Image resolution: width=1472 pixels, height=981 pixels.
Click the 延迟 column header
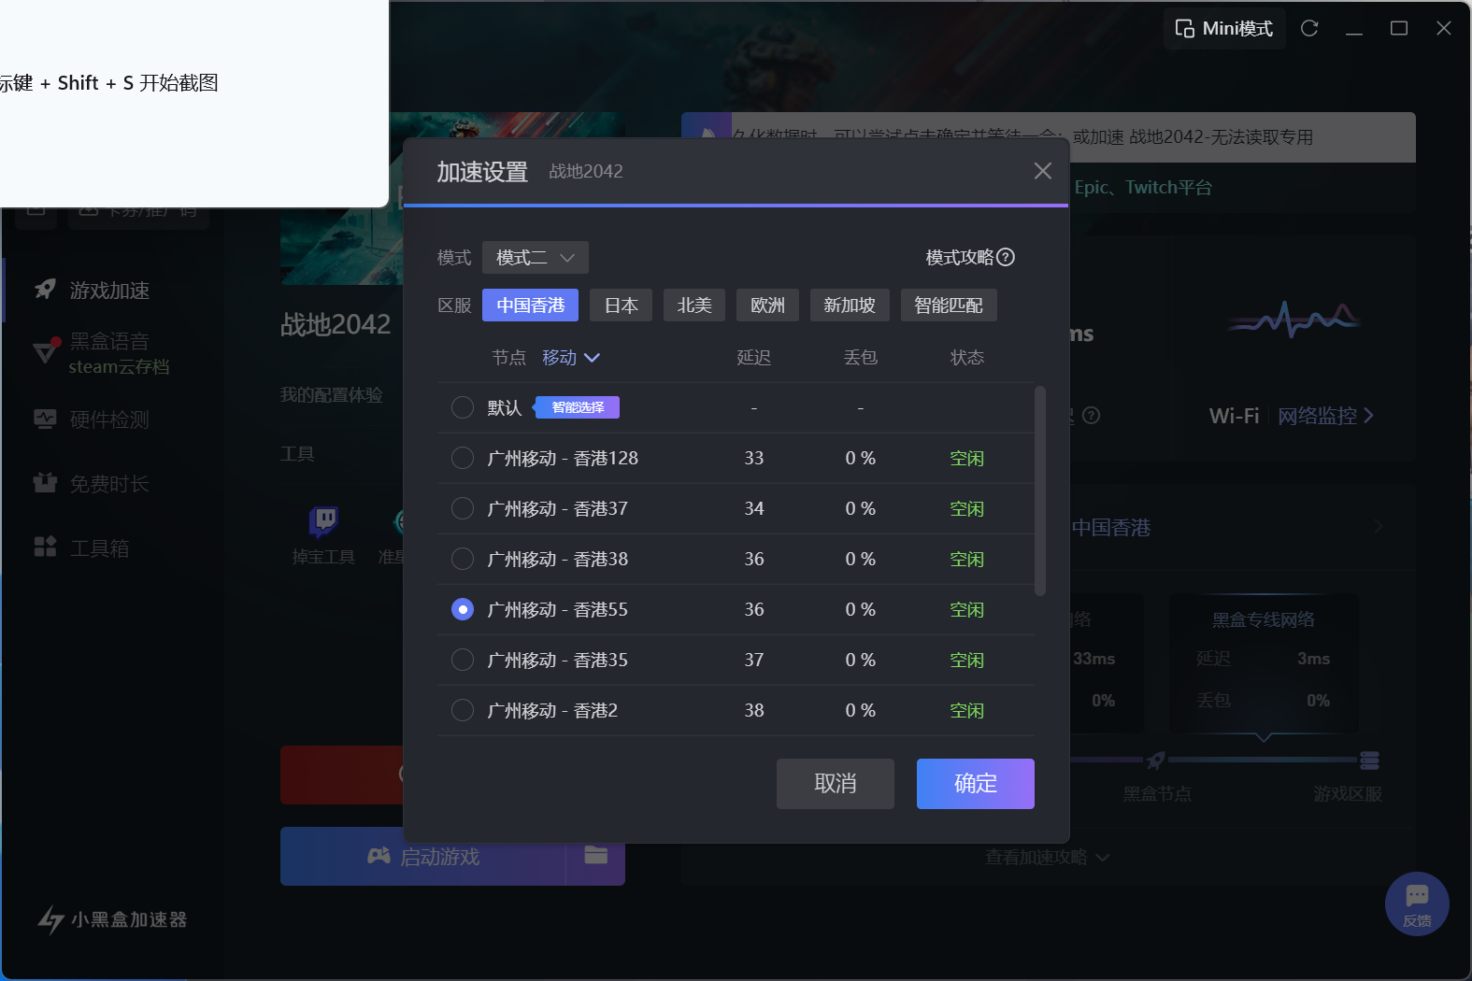[754, 358]
